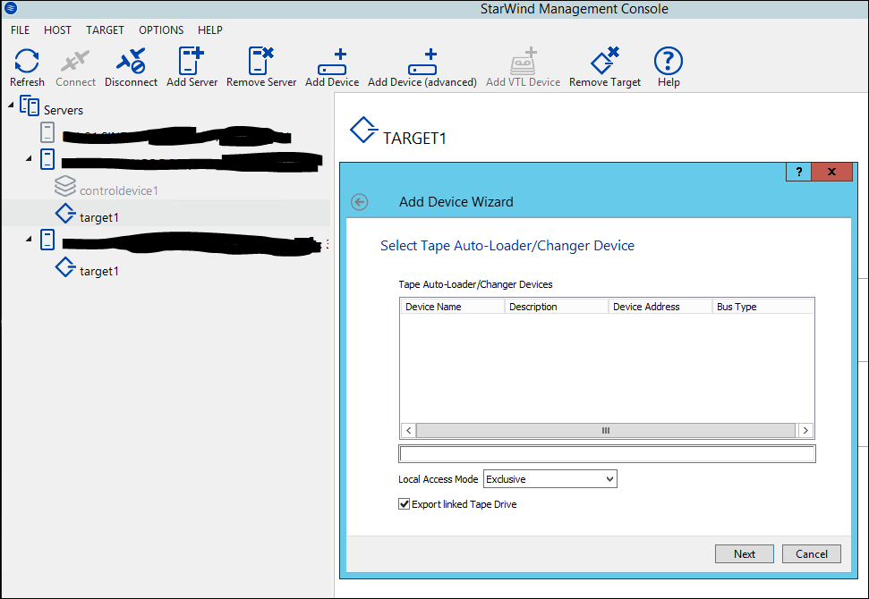Click the device list horizontal scrollbar thumb

(606, 430)
